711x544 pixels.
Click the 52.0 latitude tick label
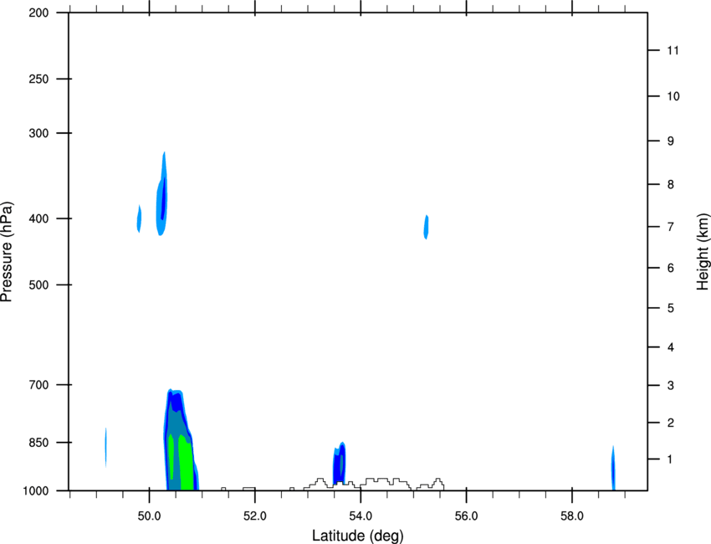tap(255, 516)
